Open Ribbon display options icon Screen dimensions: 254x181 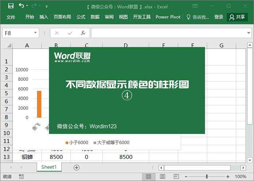(x=195, y=6)
